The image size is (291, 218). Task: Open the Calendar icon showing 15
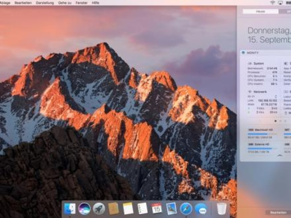tap(157, 209)
